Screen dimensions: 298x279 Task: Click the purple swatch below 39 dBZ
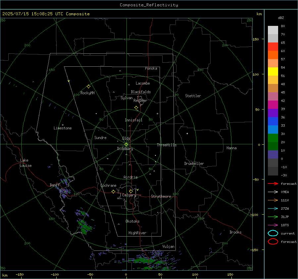point(273,113)
